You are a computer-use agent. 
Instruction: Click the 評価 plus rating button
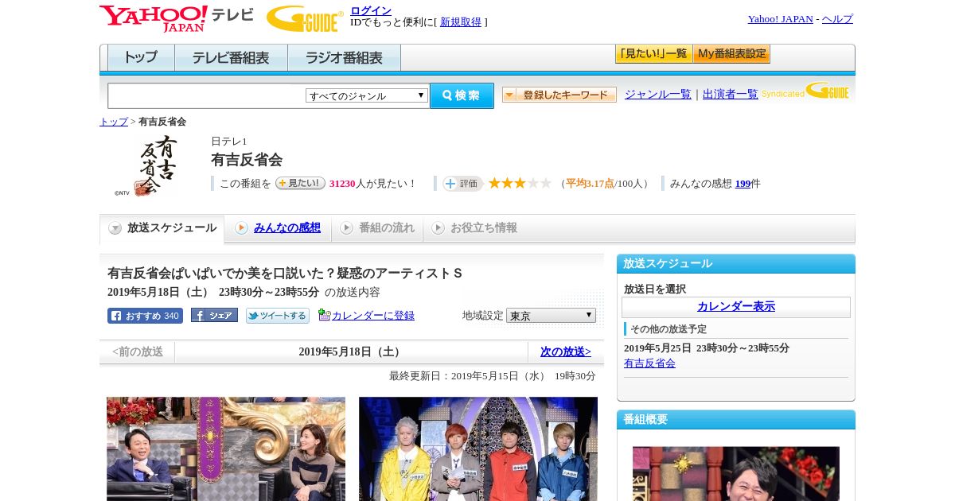click(x=462, y=184)
